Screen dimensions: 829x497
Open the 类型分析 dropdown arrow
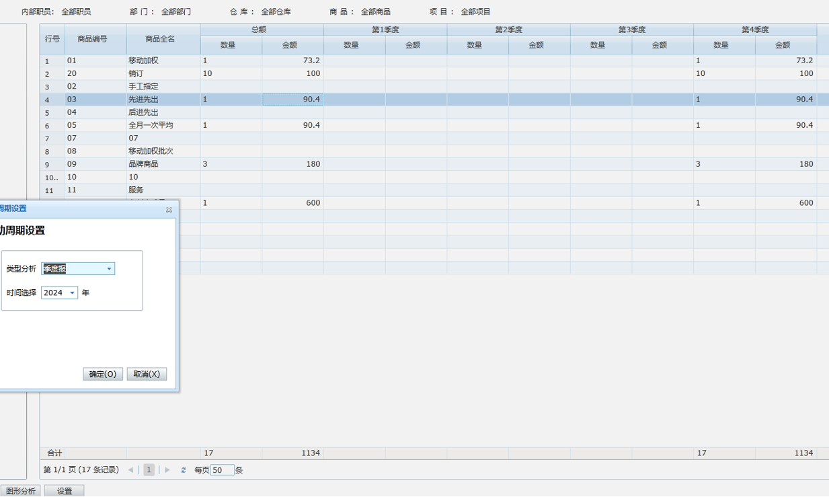(109, 269)
